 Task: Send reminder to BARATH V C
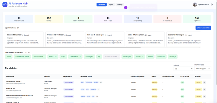point(198,89)
